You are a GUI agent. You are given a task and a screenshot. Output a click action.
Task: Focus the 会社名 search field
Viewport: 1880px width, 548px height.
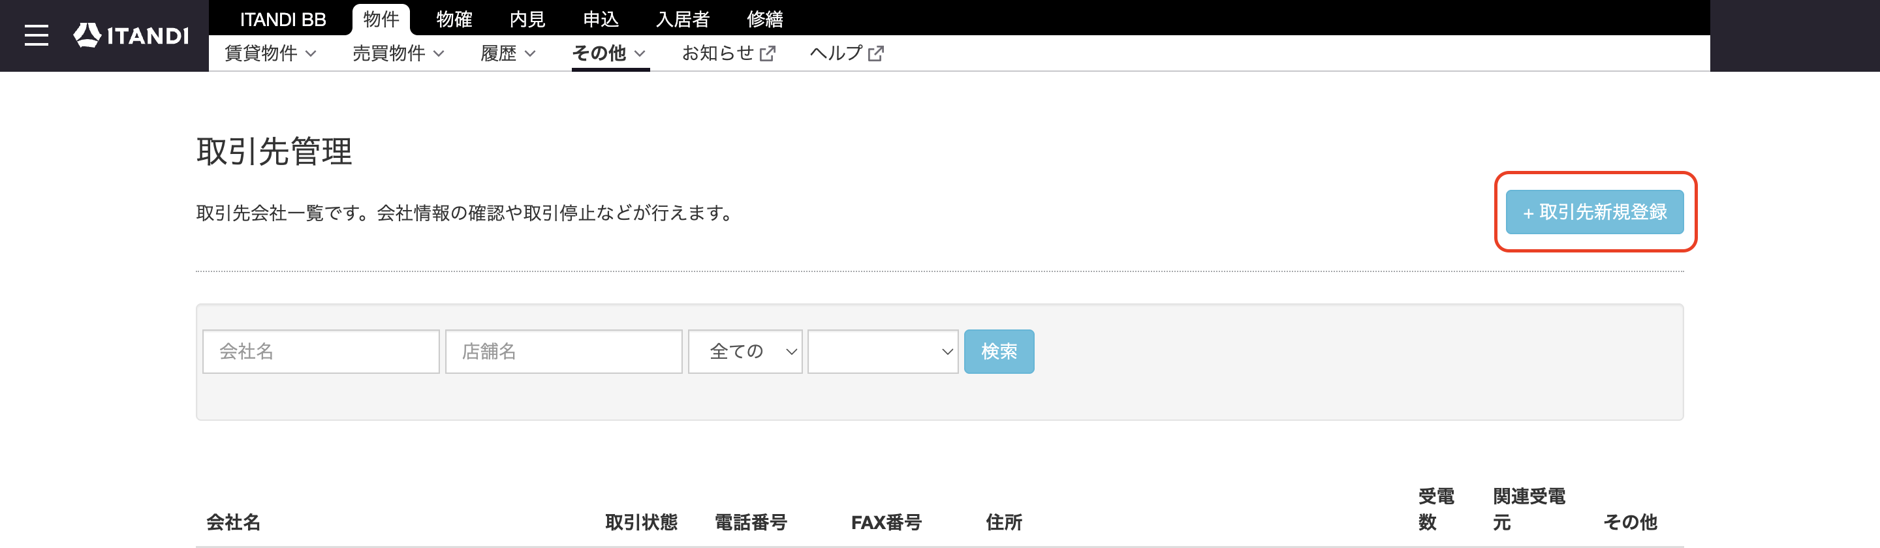(x=321, y=352)
